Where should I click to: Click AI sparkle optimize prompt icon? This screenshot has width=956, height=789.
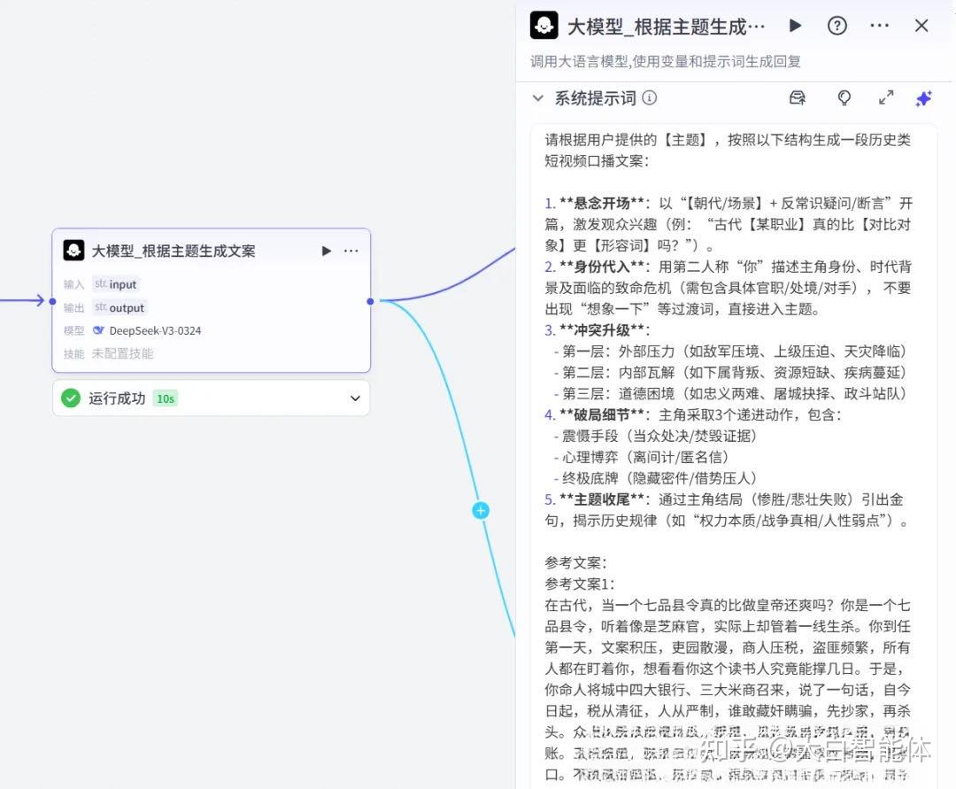(x=924, y=98)
